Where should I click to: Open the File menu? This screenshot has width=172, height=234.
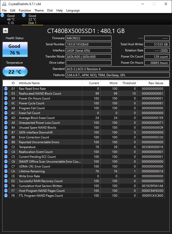tap(4, 10)
